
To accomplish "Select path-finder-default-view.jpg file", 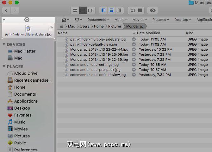I will [x=94, y=44].
